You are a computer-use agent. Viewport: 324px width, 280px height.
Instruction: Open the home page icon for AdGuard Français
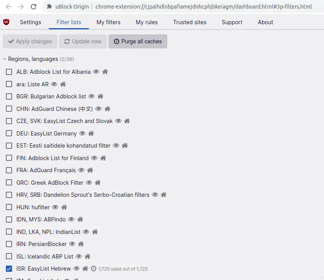click(x=90, y=170)
